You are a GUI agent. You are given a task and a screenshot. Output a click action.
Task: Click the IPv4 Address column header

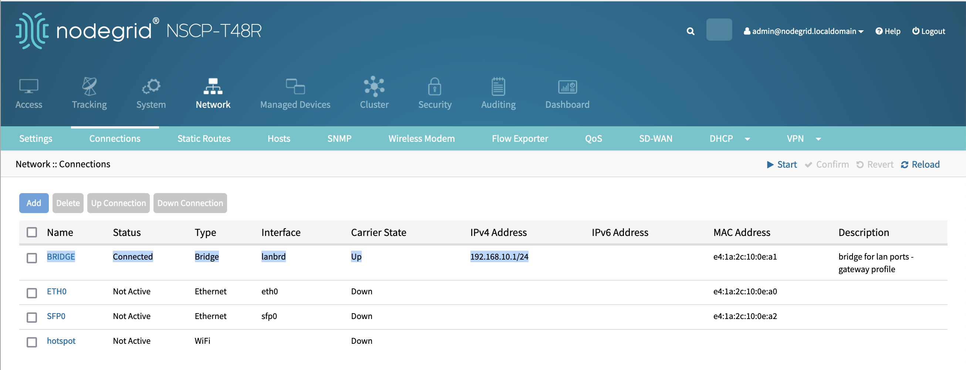click(x=499, y=232)
